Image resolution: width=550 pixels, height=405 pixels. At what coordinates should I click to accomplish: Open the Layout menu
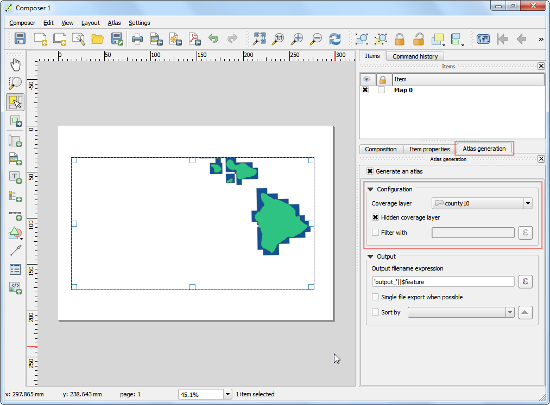[x=91, y=23]
